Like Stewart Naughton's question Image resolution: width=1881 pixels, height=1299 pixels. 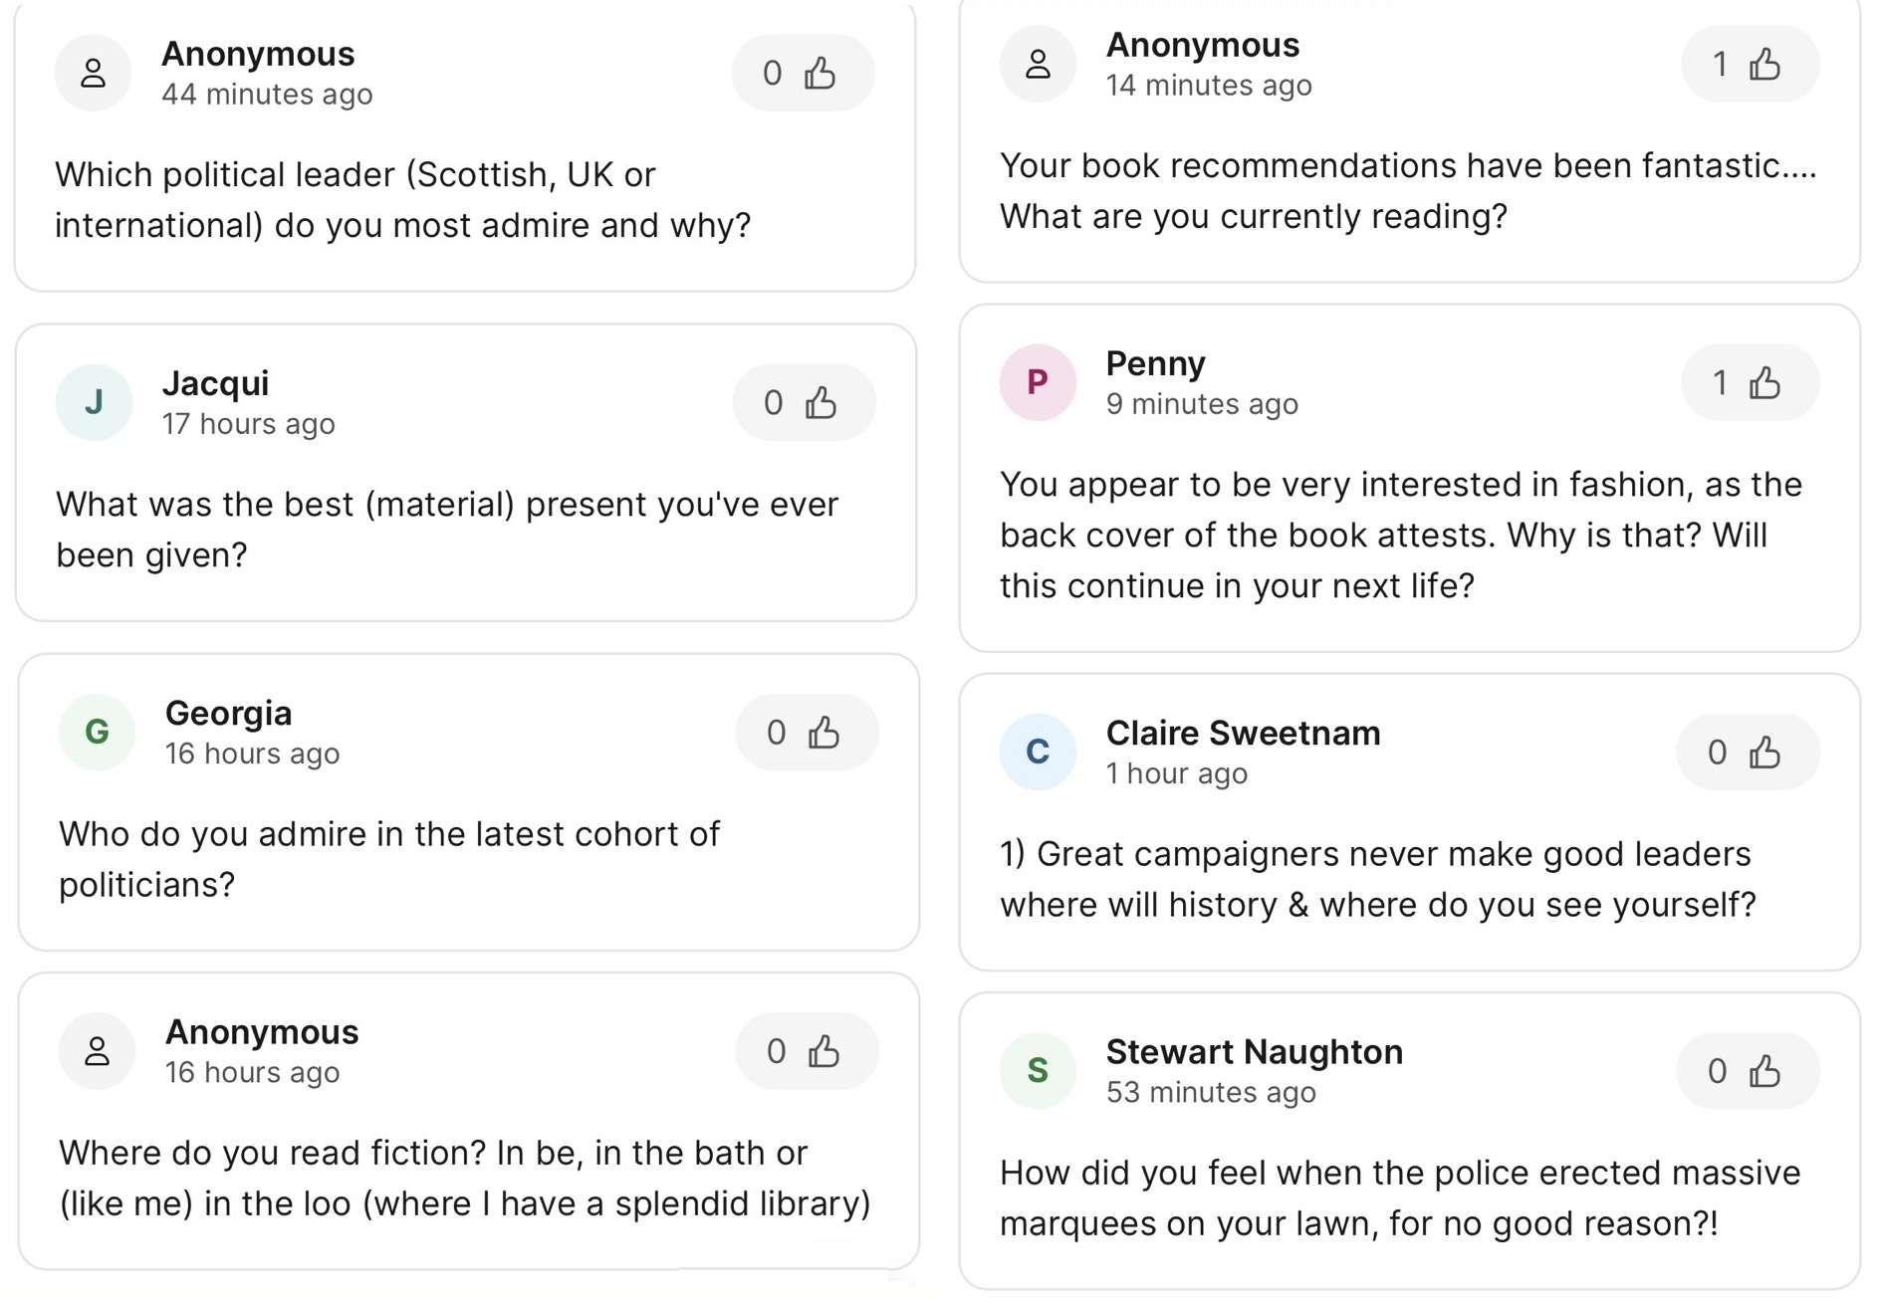1748,1071
